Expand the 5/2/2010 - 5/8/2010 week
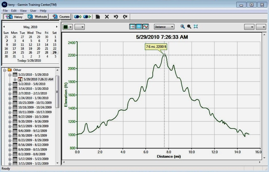The image size is (269, 172). pyautogui.click(x=10, y=84)
